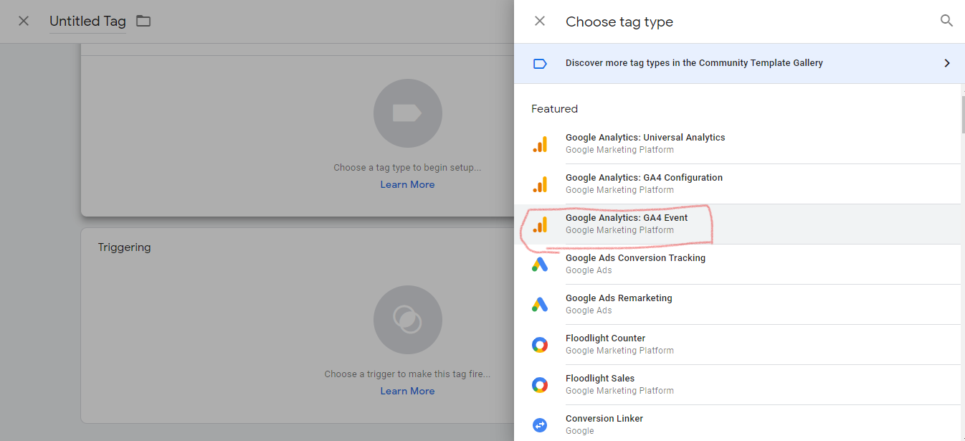Click the Conversion Linker icon
965x441 pixels.
pos(540,425)
